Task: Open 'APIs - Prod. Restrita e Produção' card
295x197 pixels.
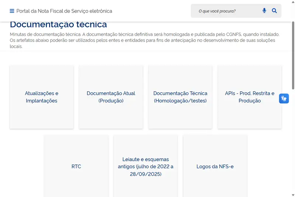Action: coord(250,97)
